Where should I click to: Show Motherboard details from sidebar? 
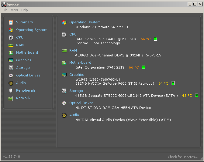(27, 52)
